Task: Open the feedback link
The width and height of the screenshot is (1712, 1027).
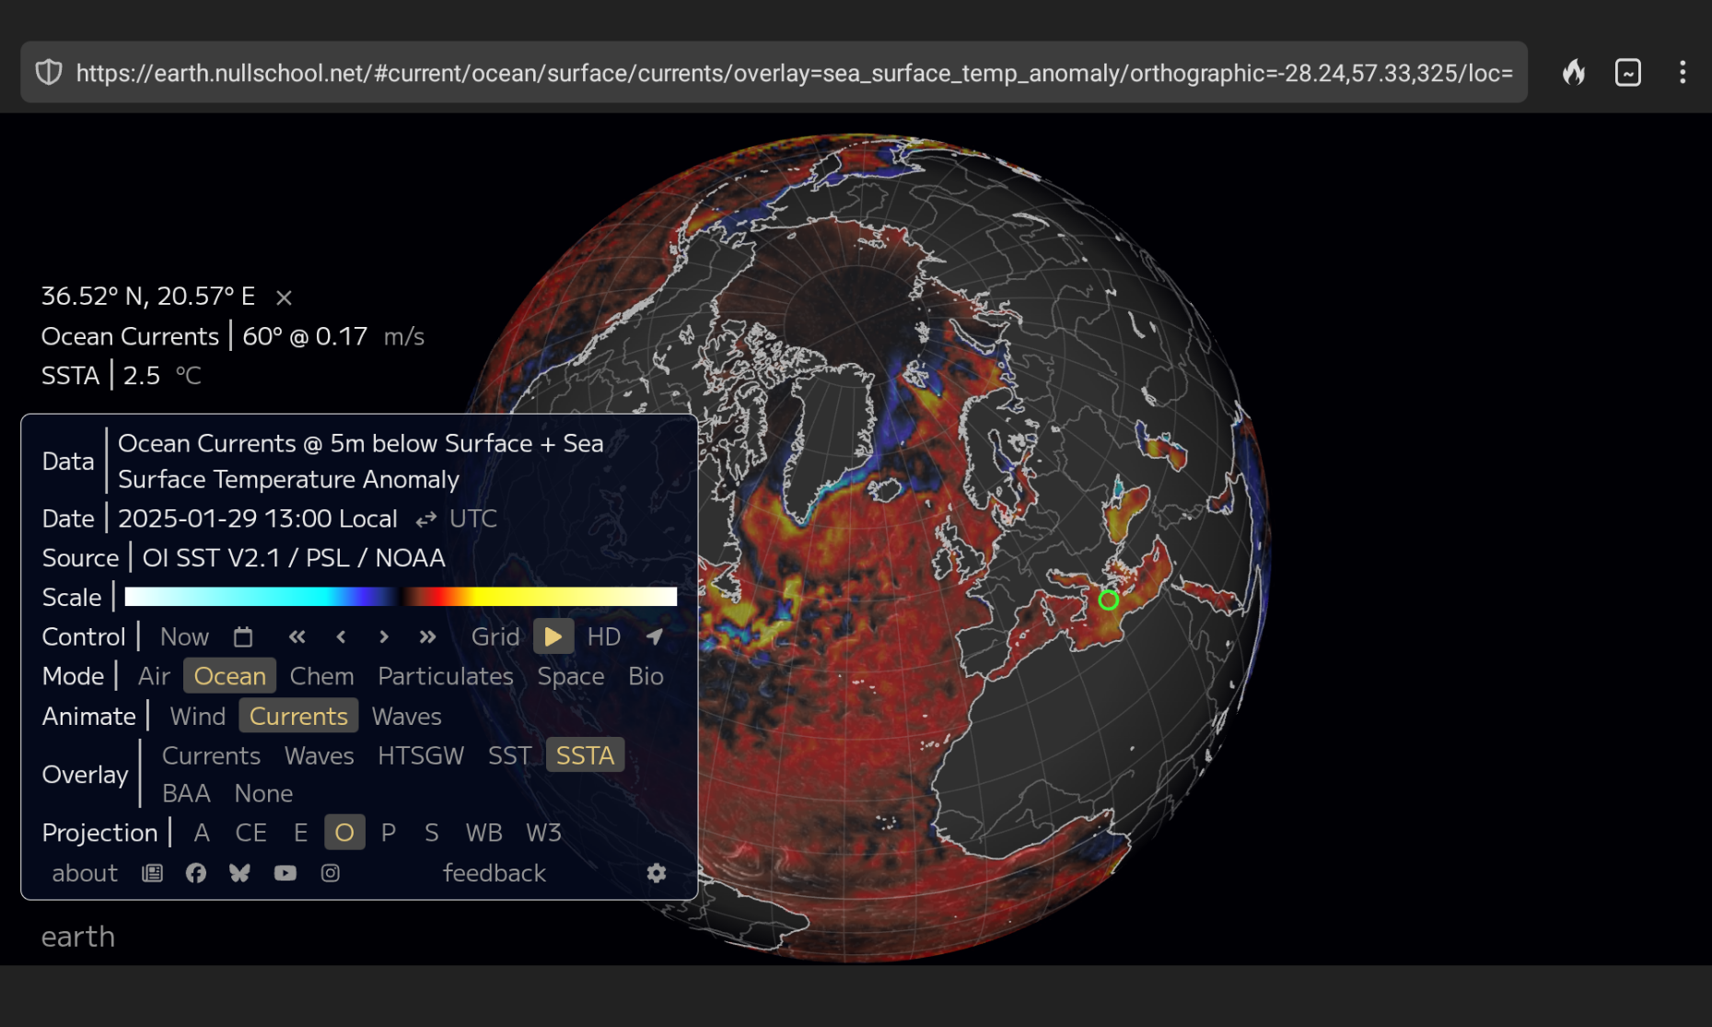Action: (495, 873)
